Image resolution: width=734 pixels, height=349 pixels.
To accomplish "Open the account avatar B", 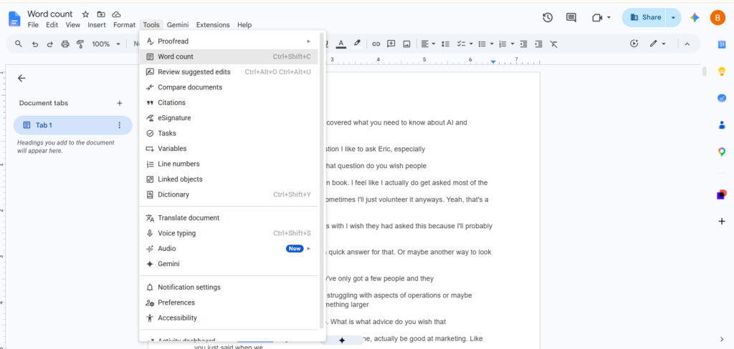I will coord(717,18).
